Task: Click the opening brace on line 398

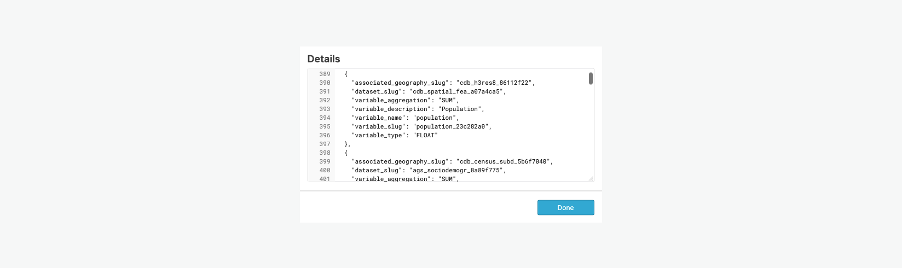Action: (346, 153)
